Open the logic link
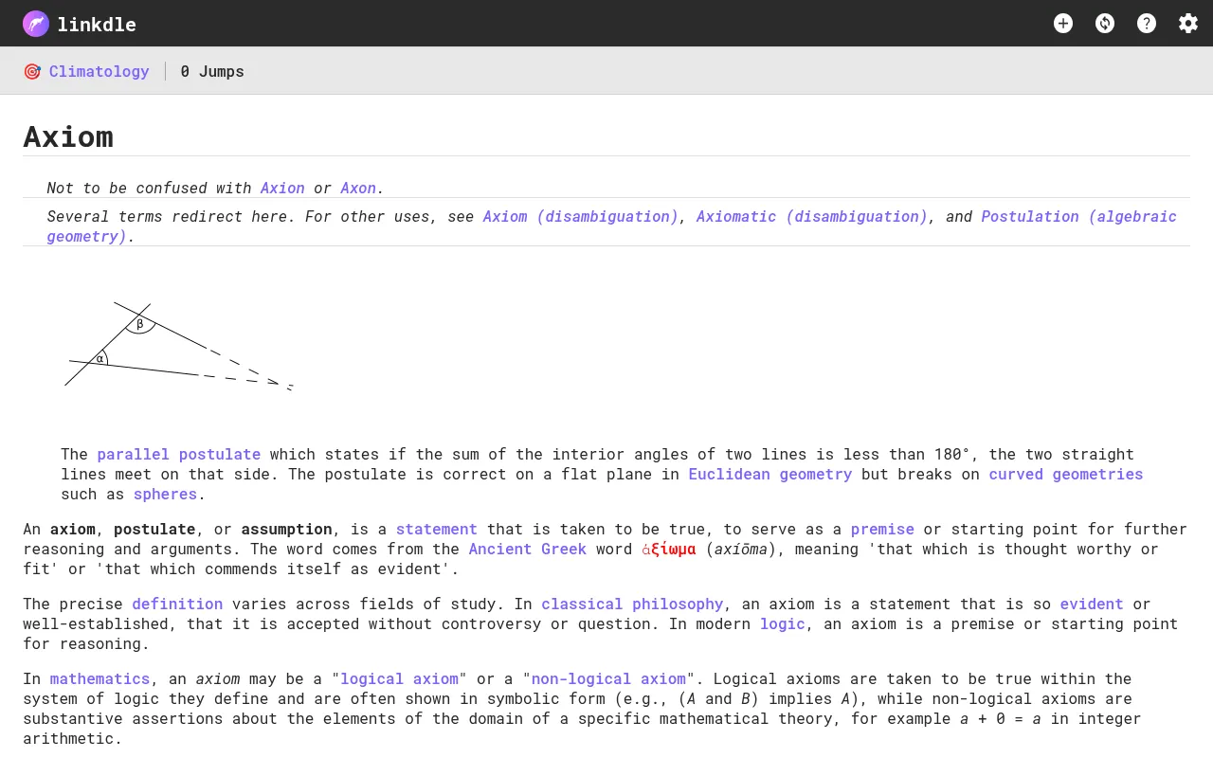Image resolution: width=1213 pixels, height=758 pixels. [x=783, y=623]
